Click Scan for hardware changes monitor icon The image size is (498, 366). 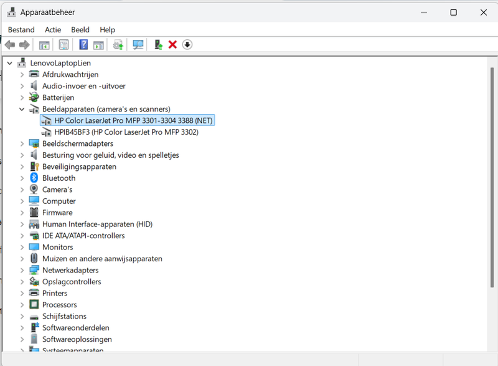point(138,45)
